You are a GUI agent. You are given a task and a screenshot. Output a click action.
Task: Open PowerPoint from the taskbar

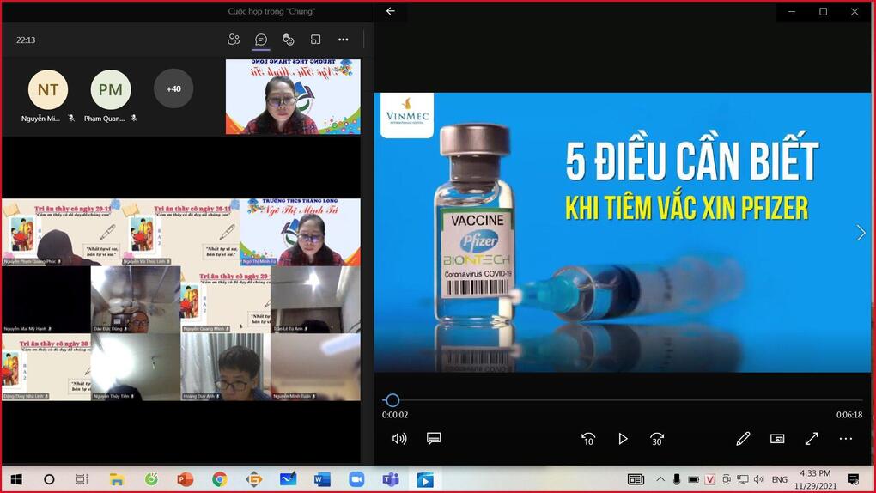click(x=185, y=479)
